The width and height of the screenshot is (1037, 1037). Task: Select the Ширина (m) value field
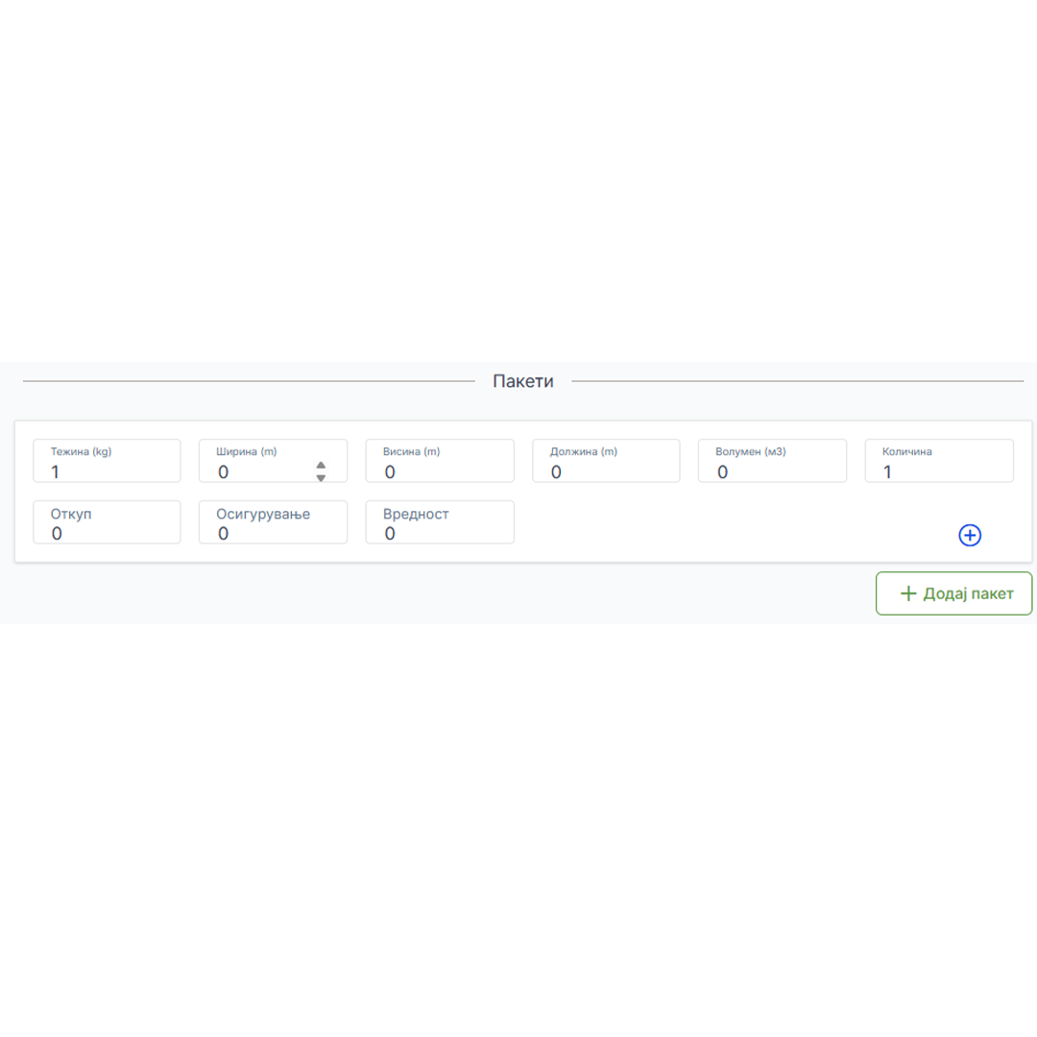click(x=273, y=461)
